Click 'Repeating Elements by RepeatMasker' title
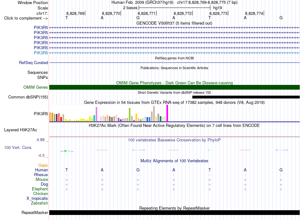The image size is (300, 220). (x=174, y=208)
